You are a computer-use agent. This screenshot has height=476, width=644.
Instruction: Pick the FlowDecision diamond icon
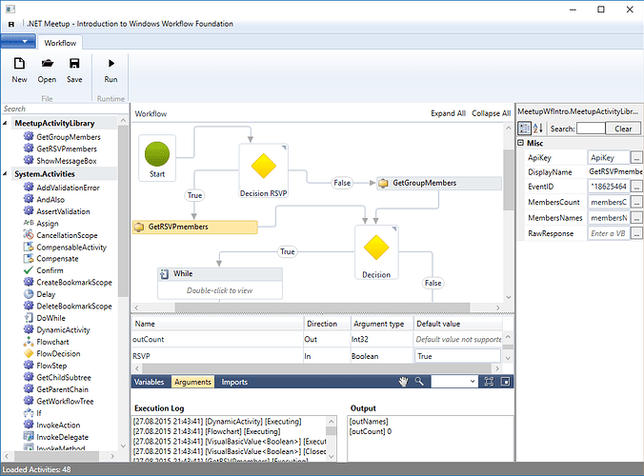pos(29,353)
